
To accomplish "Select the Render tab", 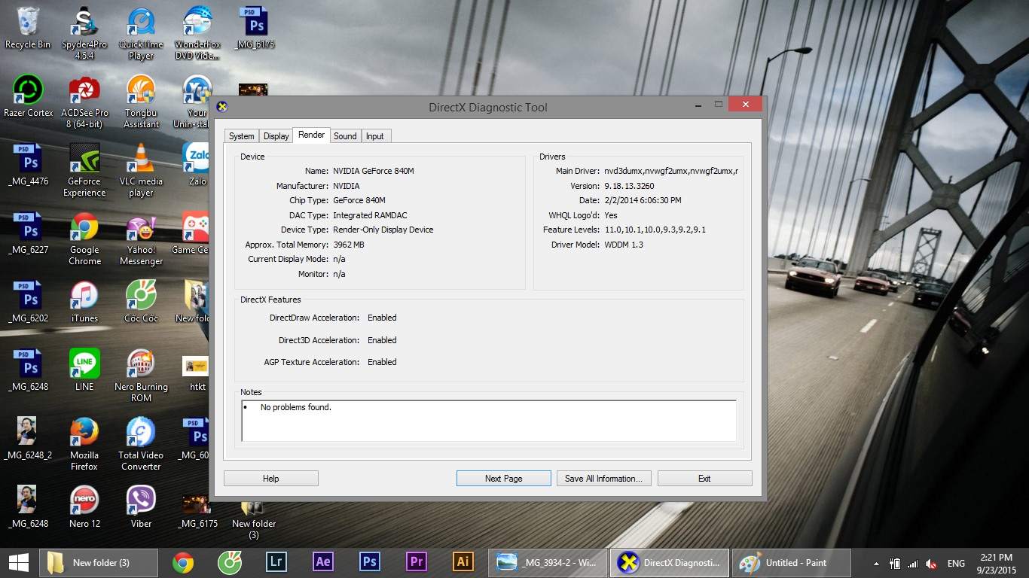I will [311, 135].
